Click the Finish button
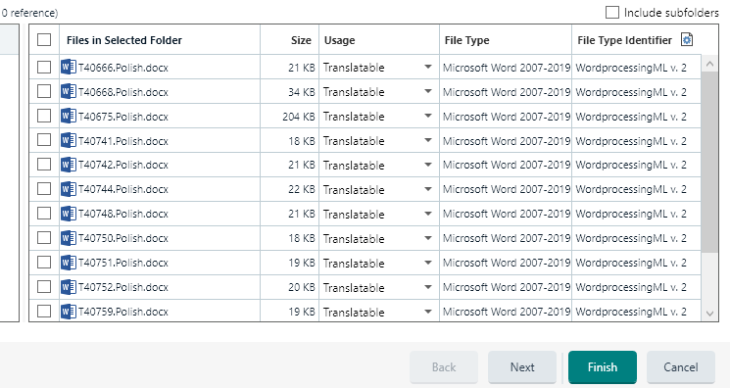Screen dimensions: 730x388 click(x=603, y=367)
